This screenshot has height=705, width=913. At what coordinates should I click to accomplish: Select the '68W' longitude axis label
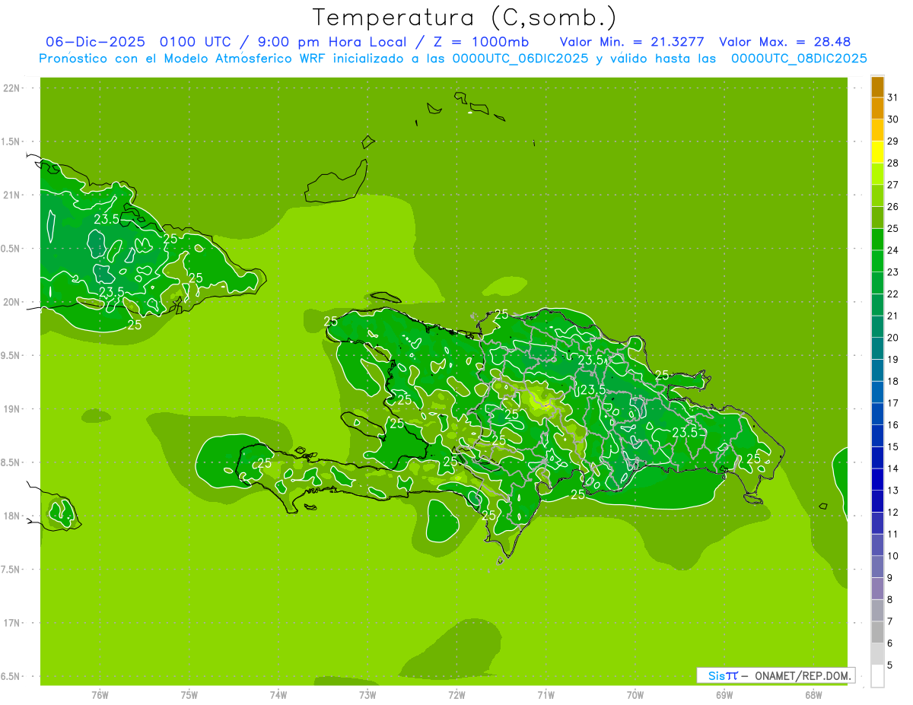813,695
